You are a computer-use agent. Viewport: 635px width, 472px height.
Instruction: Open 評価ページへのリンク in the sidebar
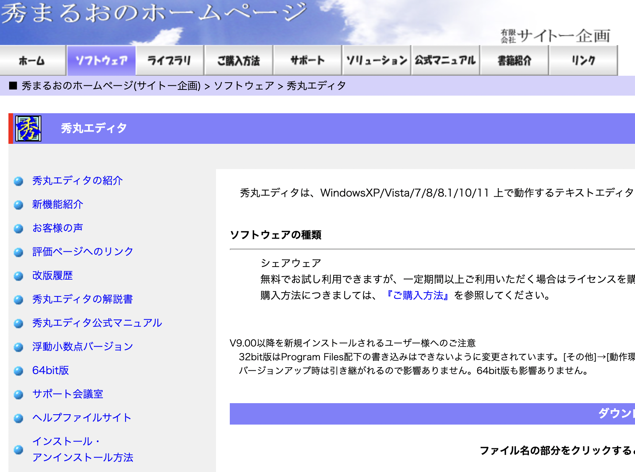click(82, 251)
